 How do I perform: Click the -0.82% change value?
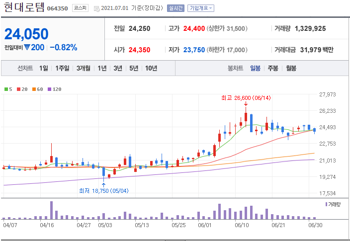pyautogui.click(x=64, y=47)
